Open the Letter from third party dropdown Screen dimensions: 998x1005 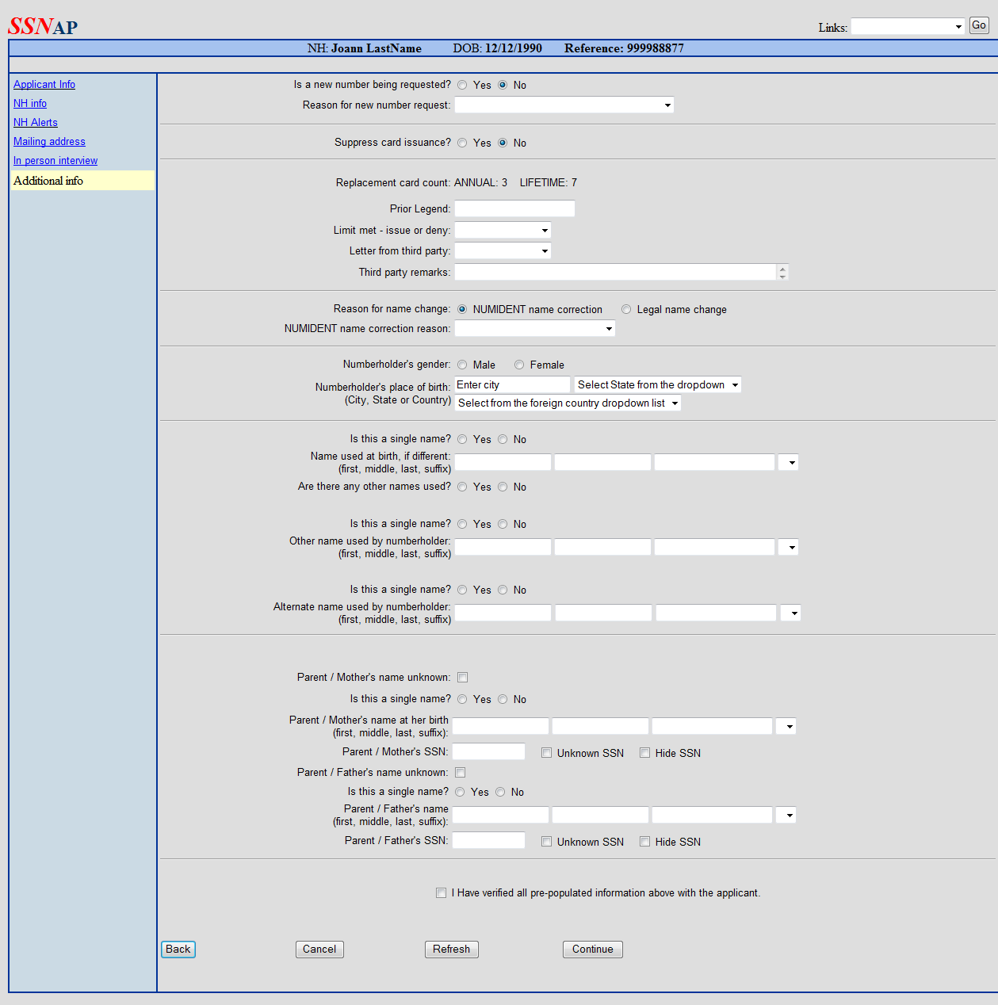(503, 250)
